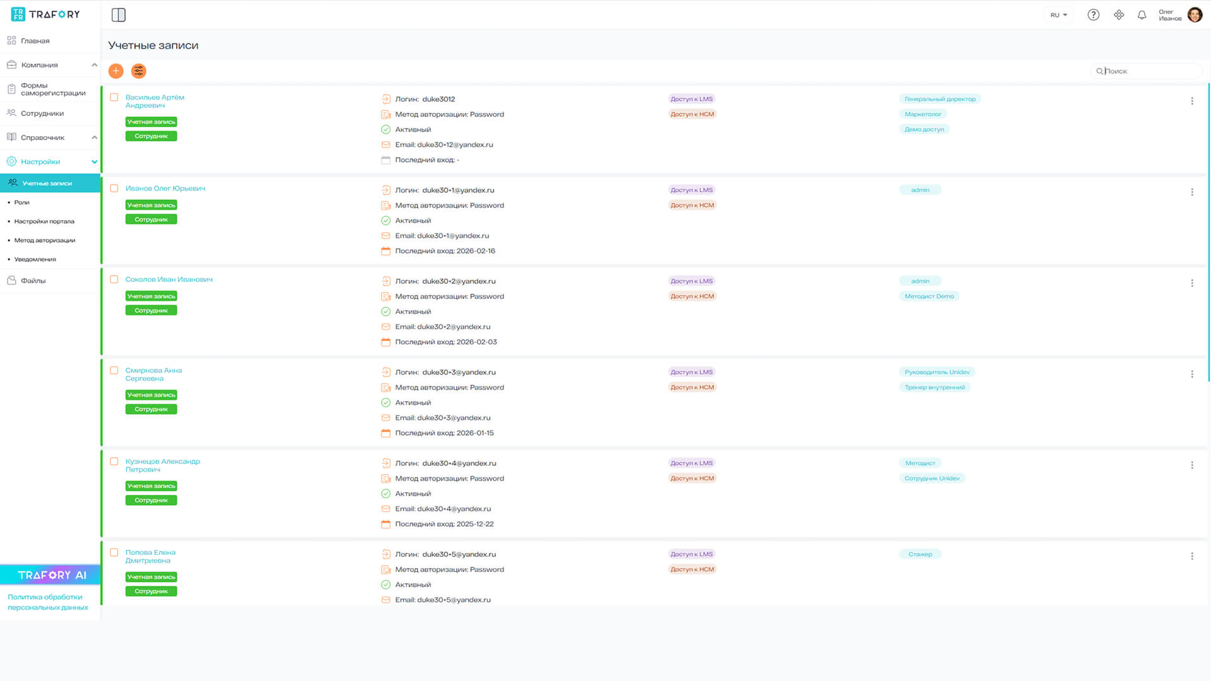Click the TRAFORY AI banner button

tap(50, 575)
